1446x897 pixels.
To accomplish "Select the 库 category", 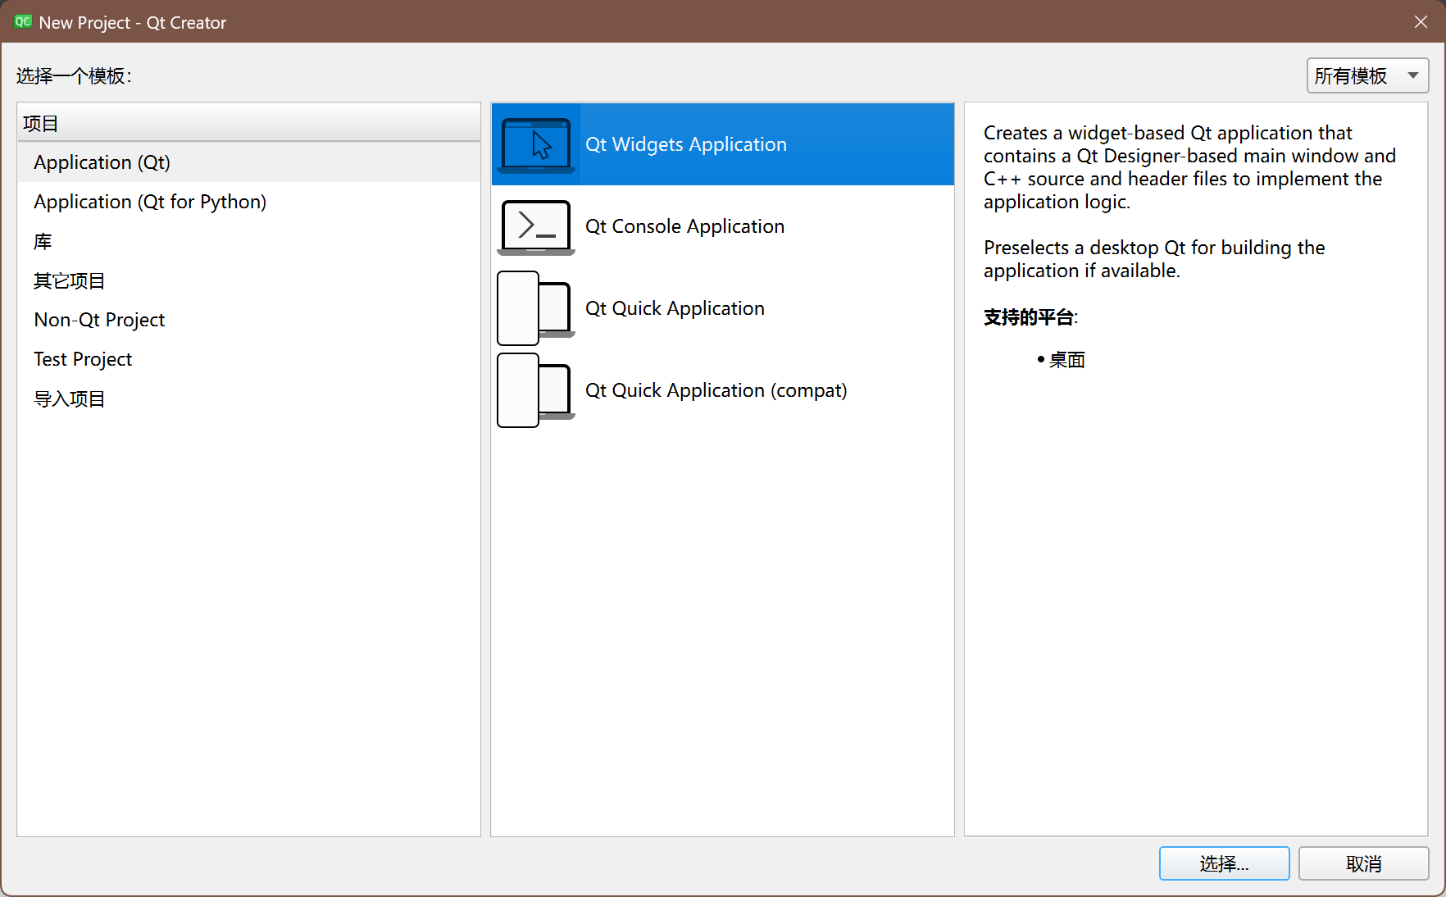I will pos(249,241).
